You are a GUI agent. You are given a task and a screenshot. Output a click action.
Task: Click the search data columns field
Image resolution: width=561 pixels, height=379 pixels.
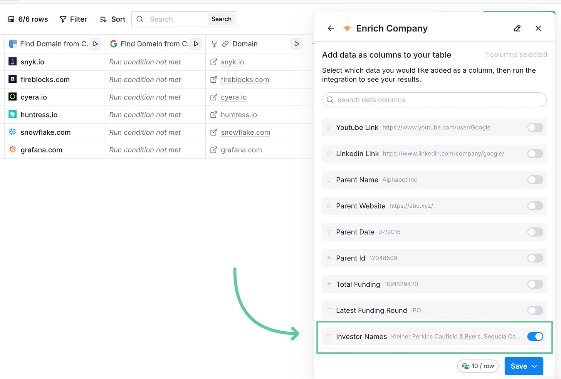pyautogui.click(x=435, y=100)
